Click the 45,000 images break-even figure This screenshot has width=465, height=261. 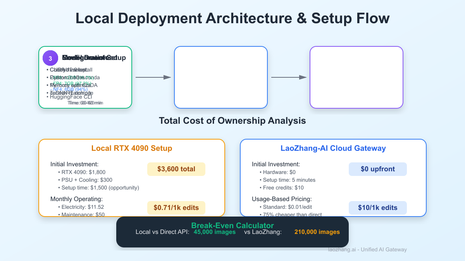click(214, 232)
